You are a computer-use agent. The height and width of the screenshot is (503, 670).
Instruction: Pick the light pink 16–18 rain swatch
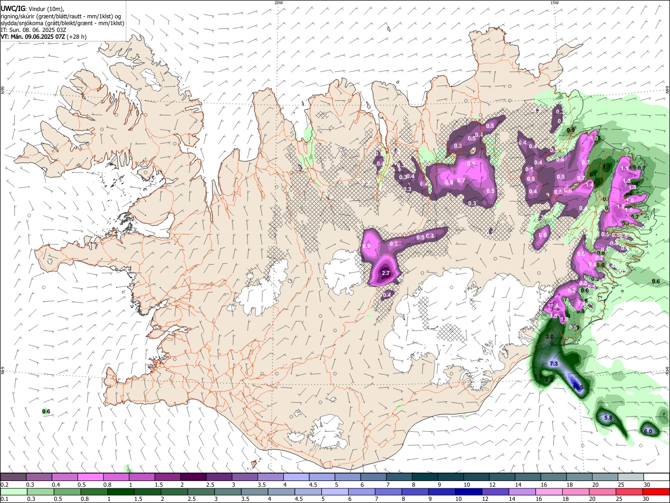click(549, 491)
